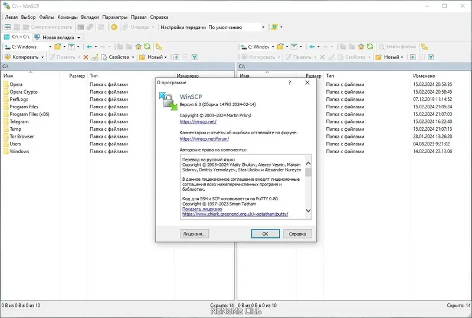This screenshot has width=472, height=318.
Task: Click the 'Лицензия...' button
Action: (194, 234)
